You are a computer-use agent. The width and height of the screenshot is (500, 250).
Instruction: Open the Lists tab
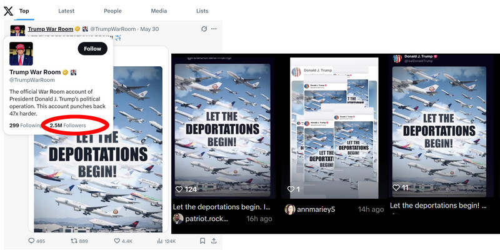click(202, 11)
